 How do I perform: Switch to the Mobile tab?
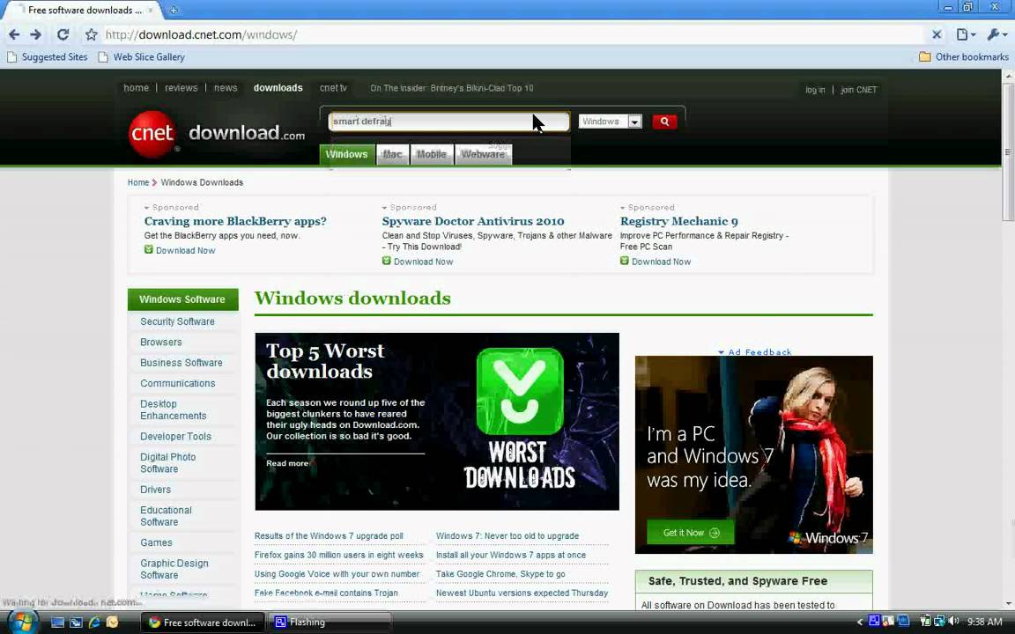pyautogui.click(x=431, y=155)
